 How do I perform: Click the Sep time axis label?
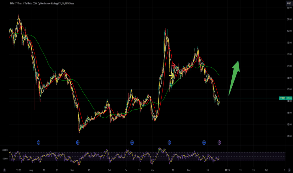click(x=72, y=170)
